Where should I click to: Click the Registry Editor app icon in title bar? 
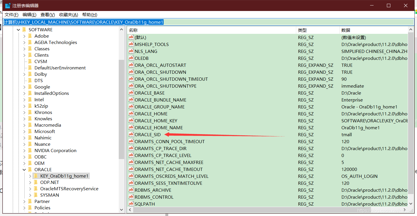[x=8, y=5]
